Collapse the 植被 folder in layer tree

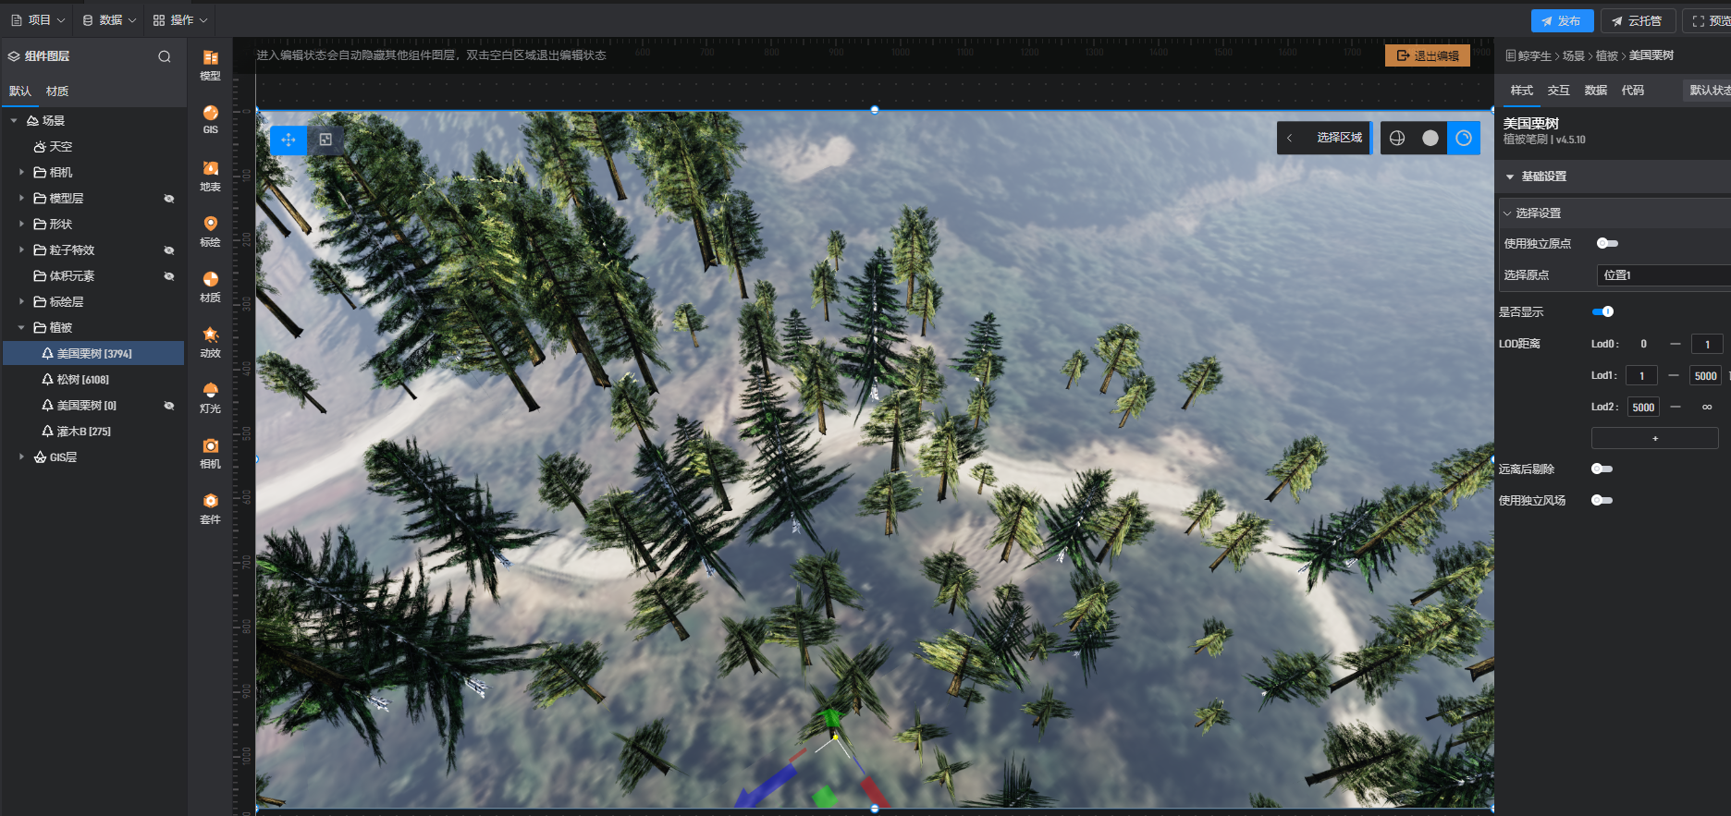21,328
